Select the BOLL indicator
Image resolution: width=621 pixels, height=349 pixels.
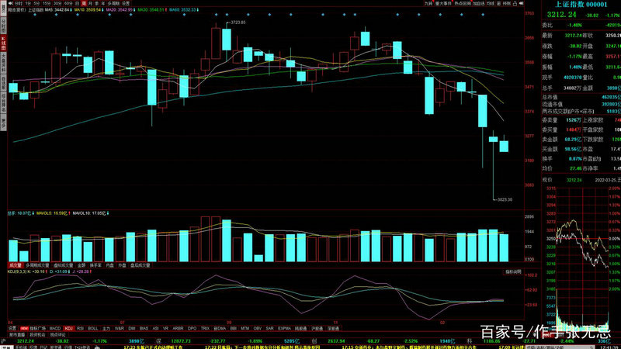[x=94, y=328]
